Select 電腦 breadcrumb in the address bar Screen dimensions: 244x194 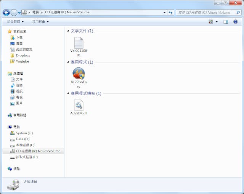(35, 12)
